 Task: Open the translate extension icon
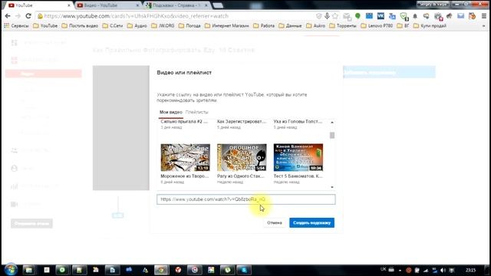pyautogui.click(x=392, y=16)
